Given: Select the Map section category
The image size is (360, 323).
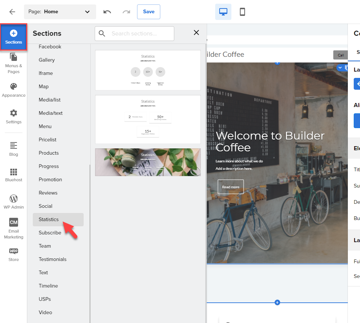Looking at the screenshot, I should [x=43, y=87].
